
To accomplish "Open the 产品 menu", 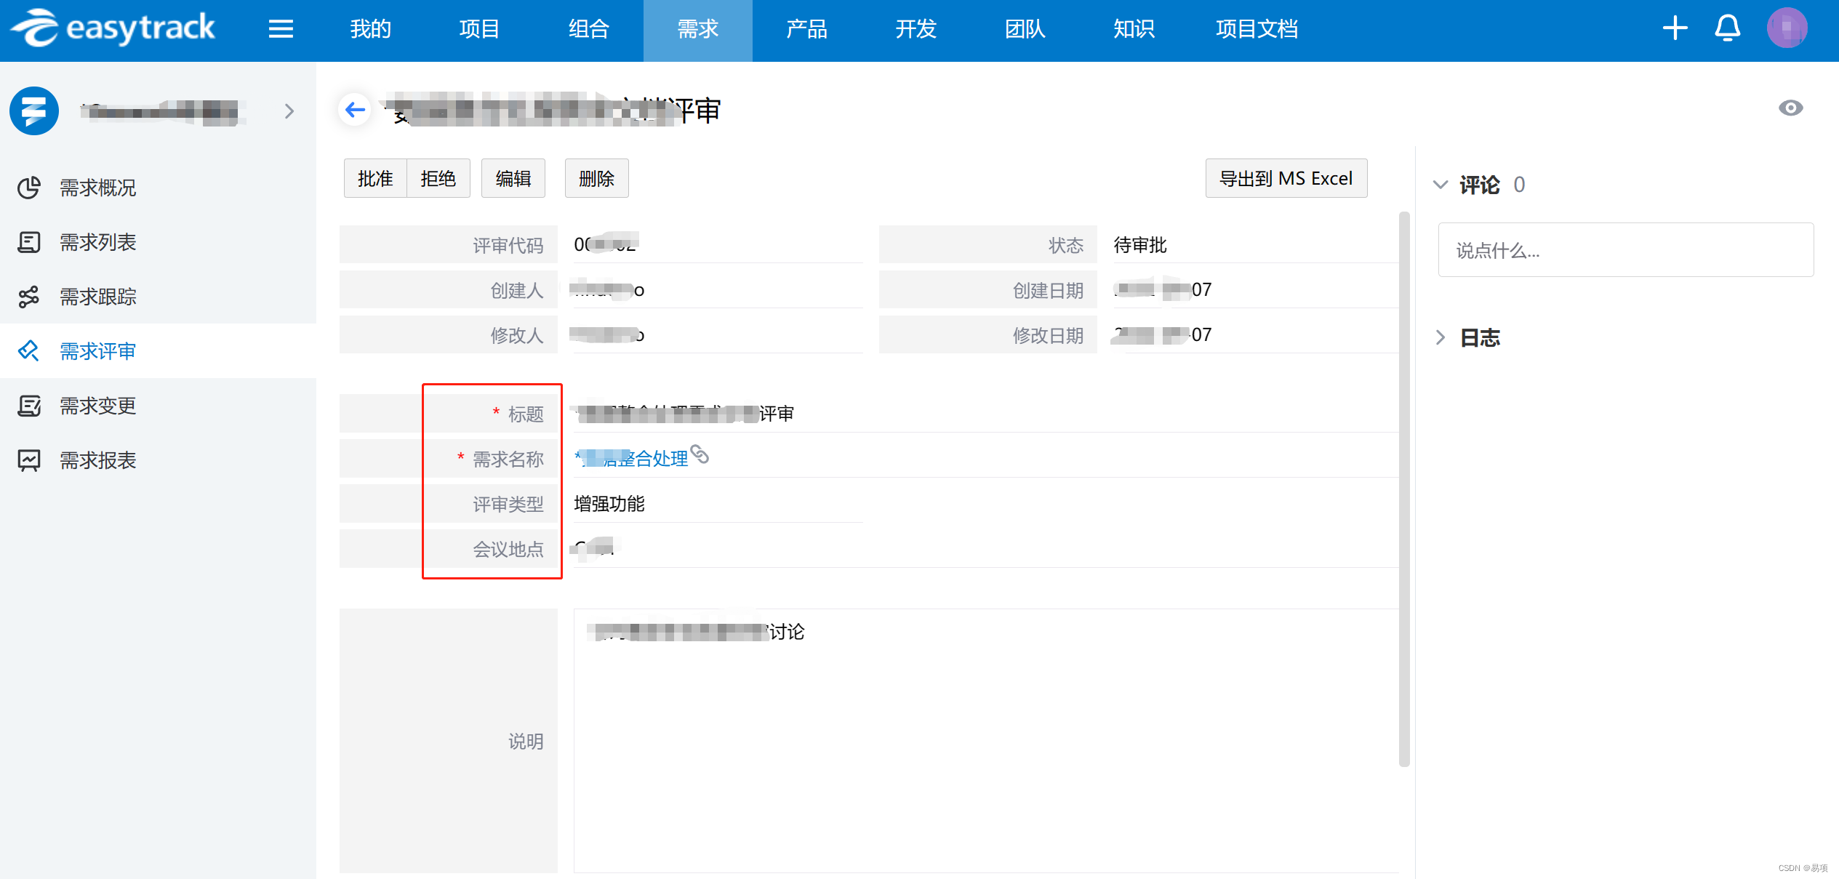I will click(x=807, y=29).
